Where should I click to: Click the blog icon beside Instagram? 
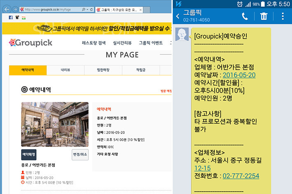coord(24,18)
